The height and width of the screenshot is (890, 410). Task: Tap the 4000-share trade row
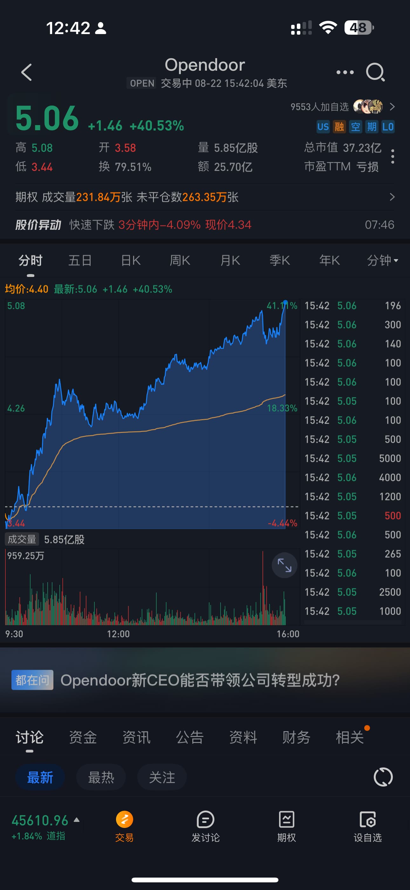pyautogui.click(x=353, y=477)
